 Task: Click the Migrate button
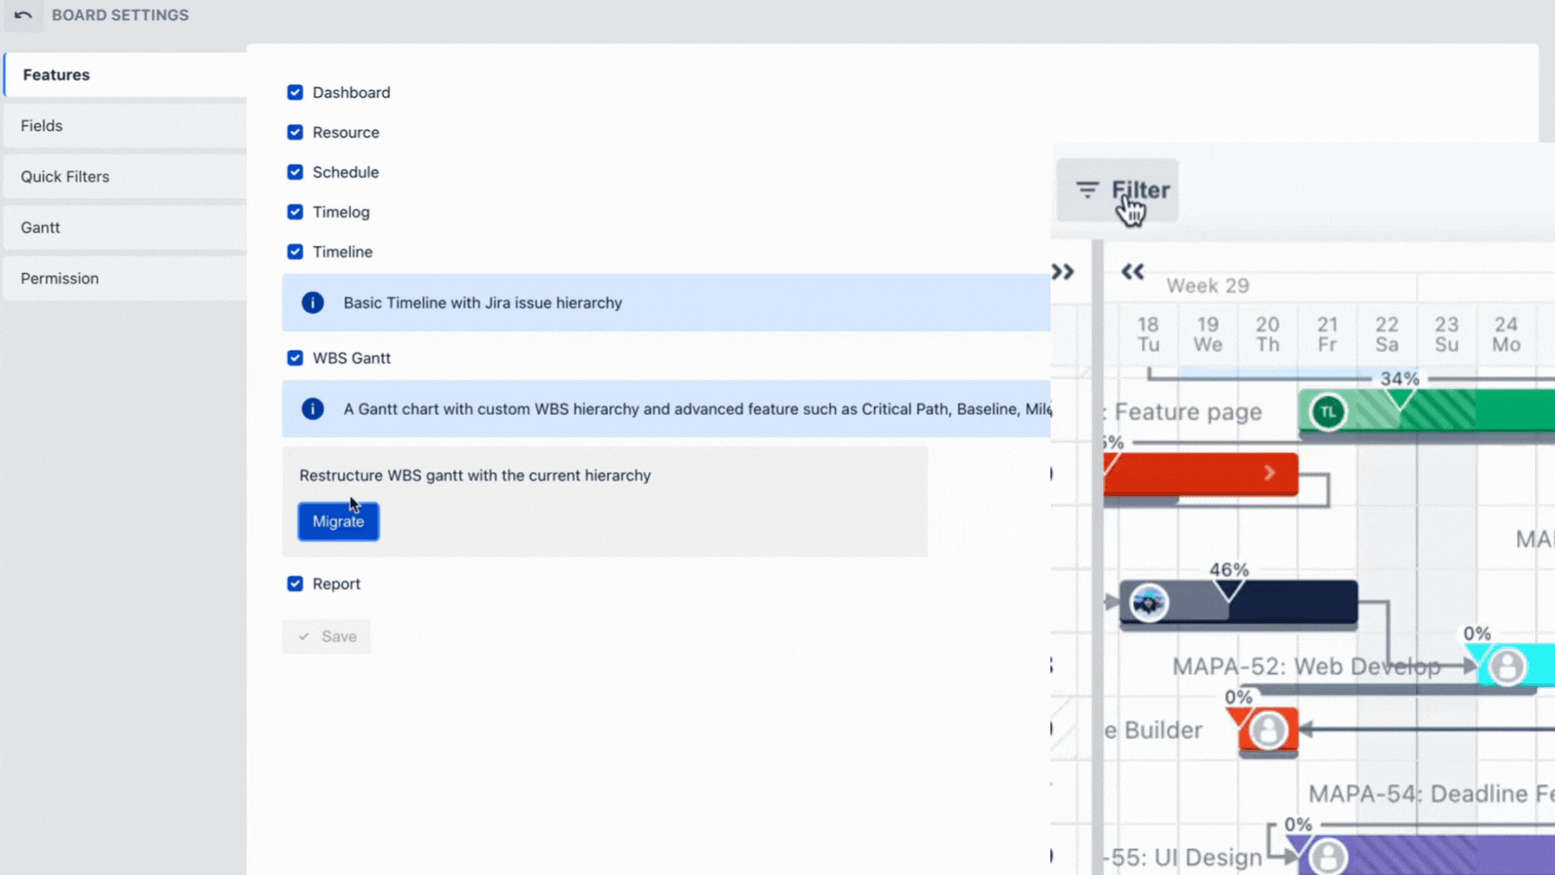(x=339, y=521)
